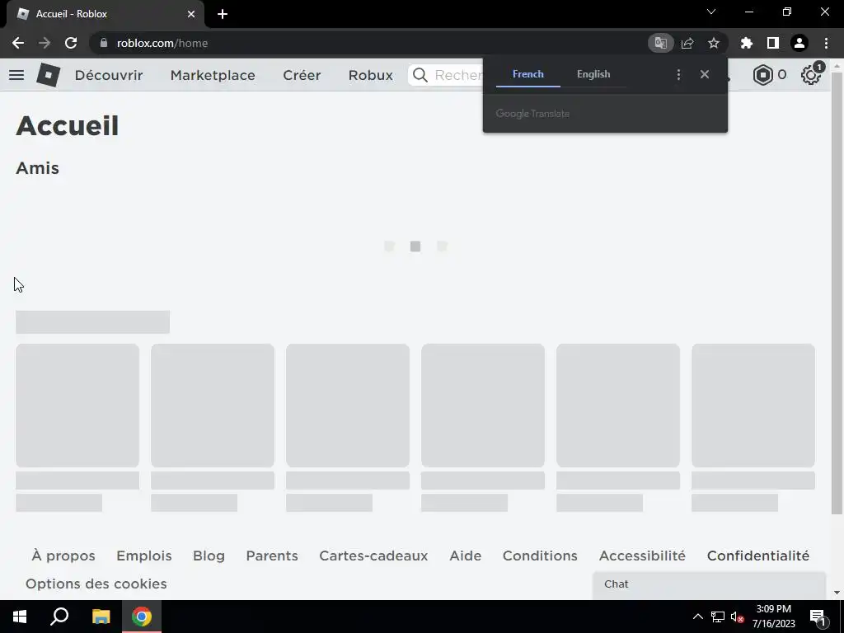Click the search magnifier icon in Roblox
844x633 pixels.
[x=420, y=75]
